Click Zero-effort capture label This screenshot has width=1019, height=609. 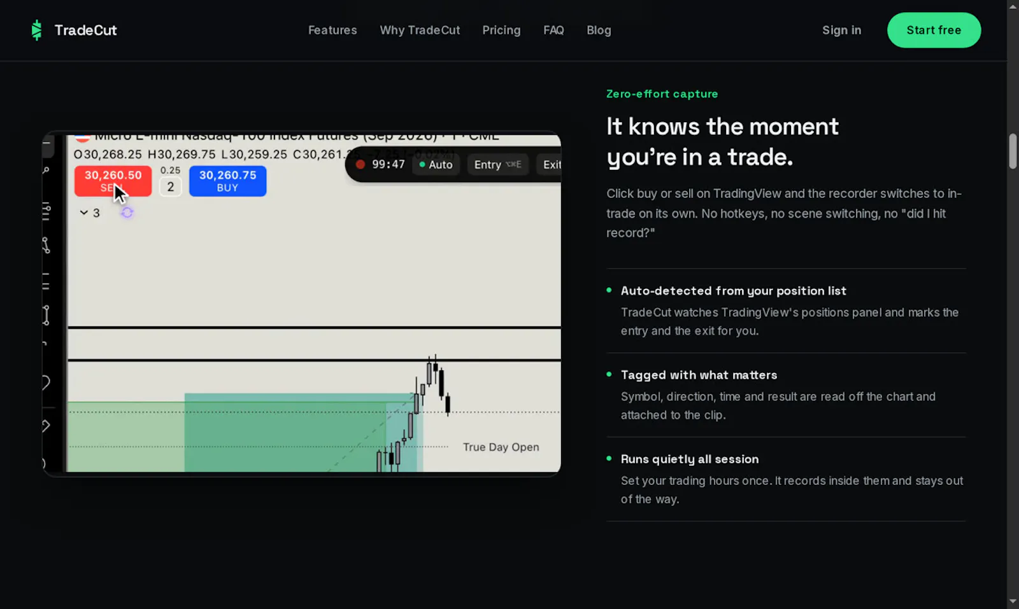pos(662,94)
